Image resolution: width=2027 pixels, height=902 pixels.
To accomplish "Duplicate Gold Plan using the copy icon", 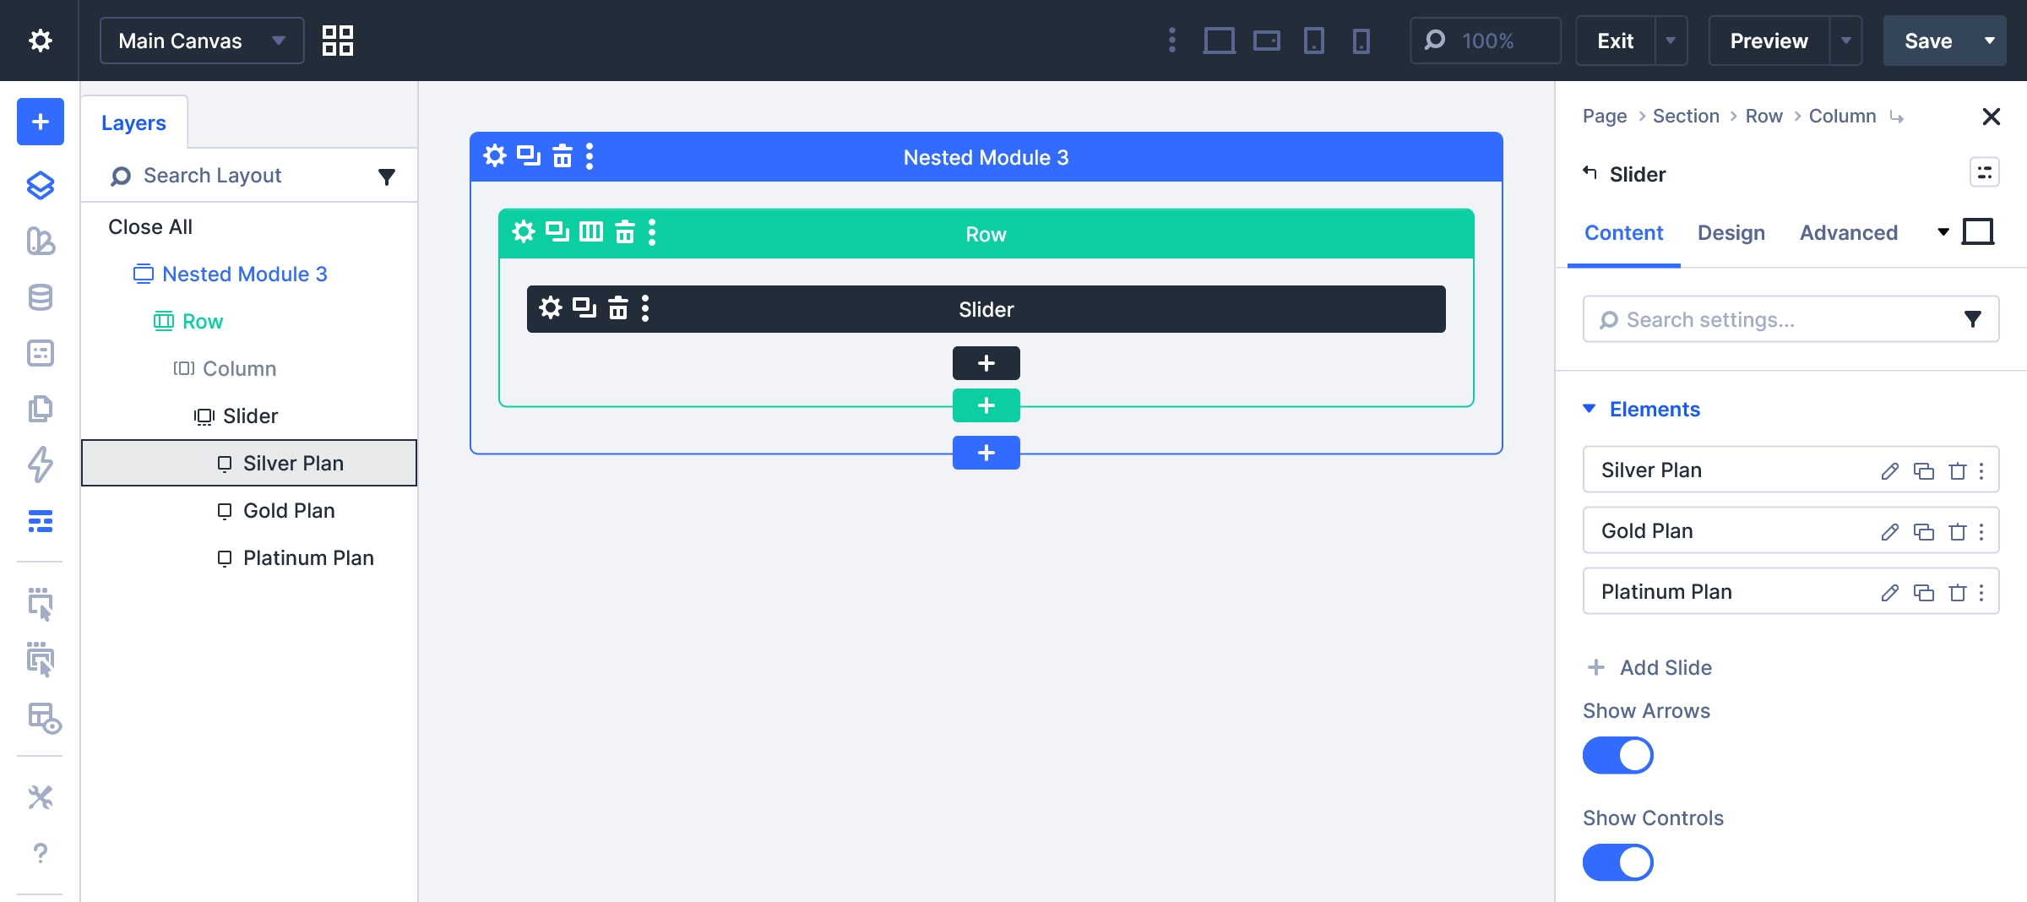I will point(1926,530).
